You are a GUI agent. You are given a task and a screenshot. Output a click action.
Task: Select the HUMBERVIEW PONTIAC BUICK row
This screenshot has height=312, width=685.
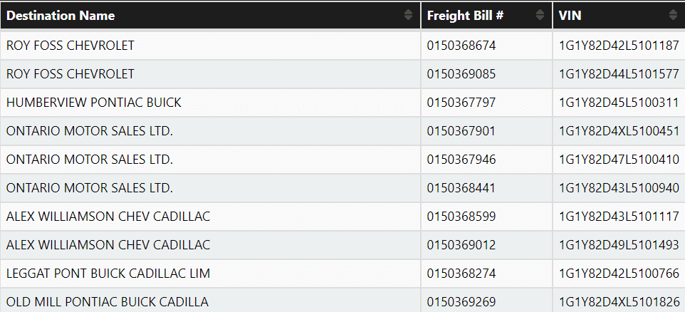click(x=94, y=103)
